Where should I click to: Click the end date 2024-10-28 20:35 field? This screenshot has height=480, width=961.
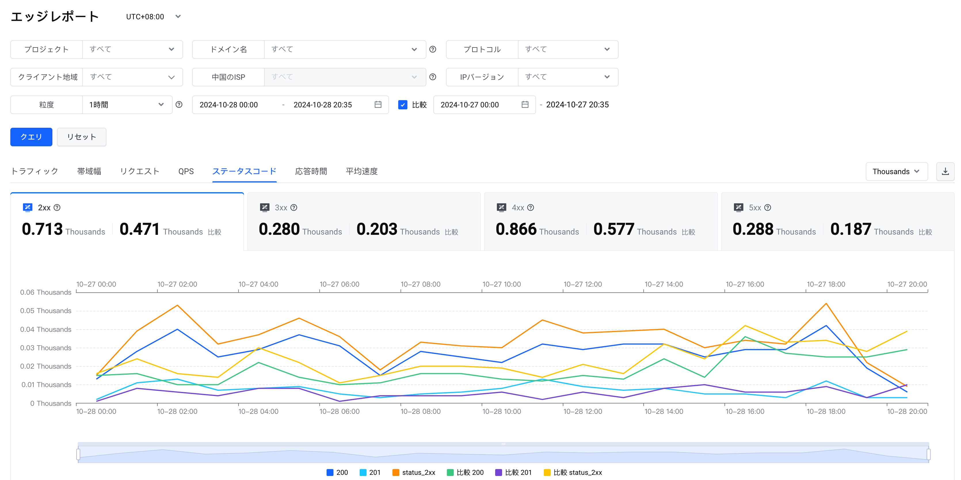323,105
